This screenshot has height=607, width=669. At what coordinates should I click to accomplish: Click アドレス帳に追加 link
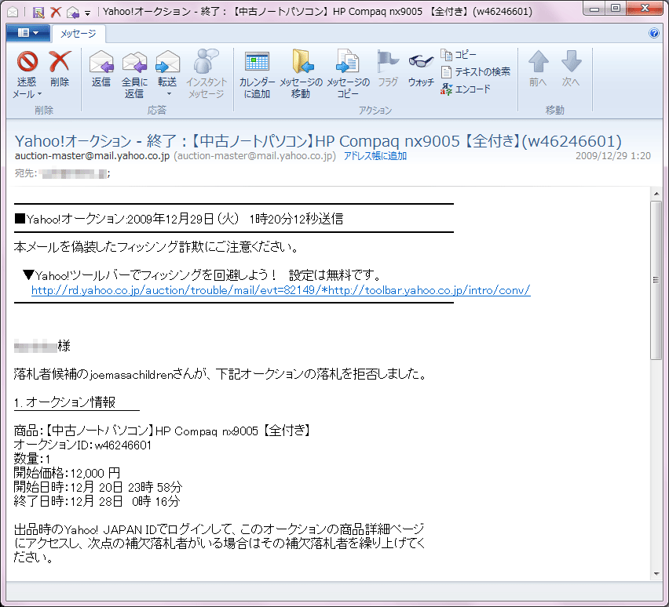tap(375, 156)
